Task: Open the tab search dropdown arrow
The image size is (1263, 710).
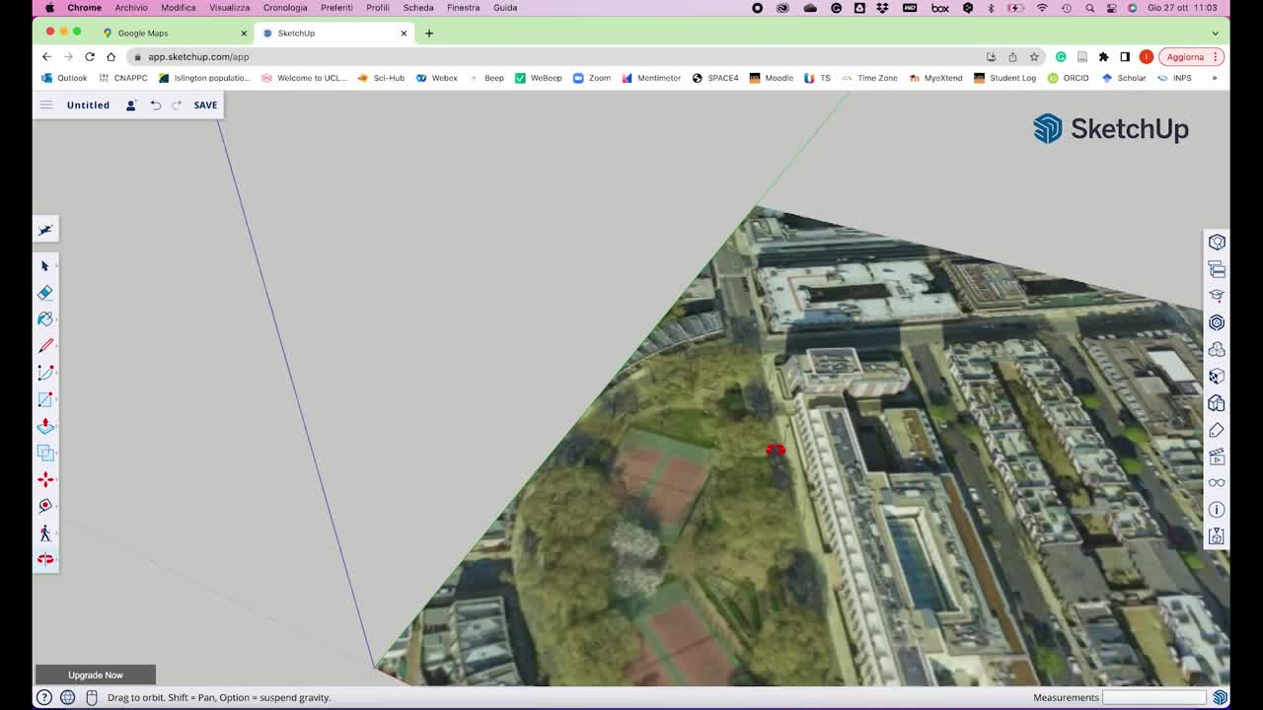Action: 1215,34
